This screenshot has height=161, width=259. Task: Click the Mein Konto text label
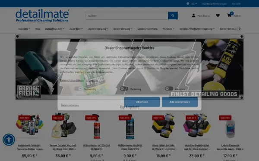click(x=203, y=16)
